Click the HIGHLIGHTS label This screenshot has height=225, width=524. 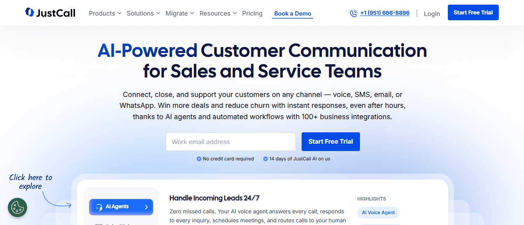[372, 199]
